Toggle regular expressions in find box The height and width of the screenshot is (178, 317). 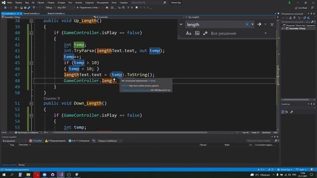point(205,33)
